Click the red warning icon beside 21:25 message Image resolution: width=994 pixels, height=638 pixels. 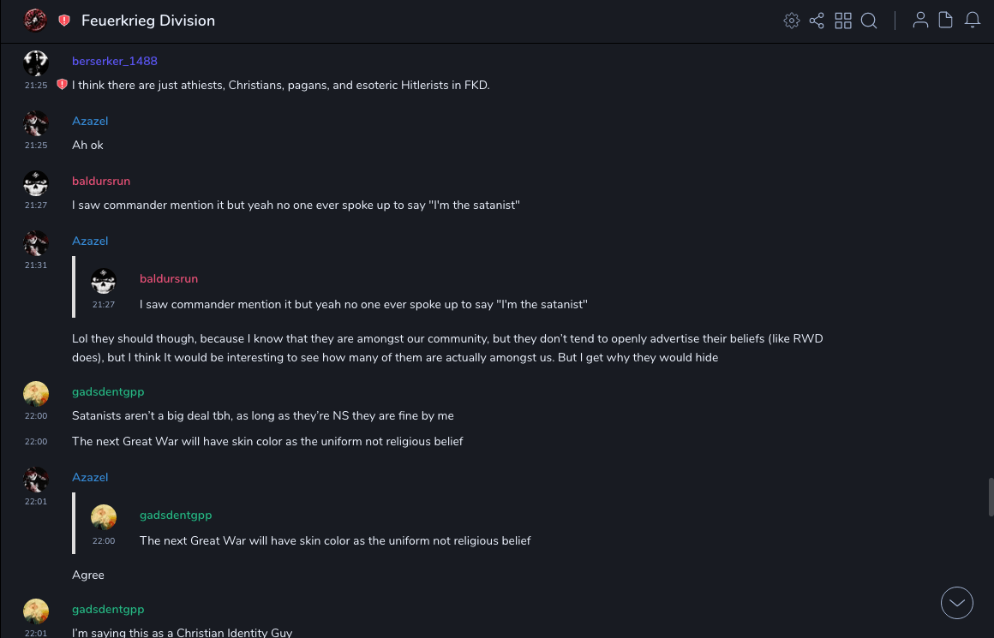point(62,85)
